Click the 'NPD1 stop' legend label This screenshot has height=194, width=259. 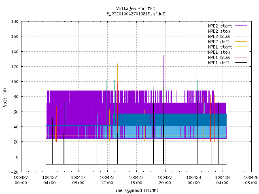point(219,52)
